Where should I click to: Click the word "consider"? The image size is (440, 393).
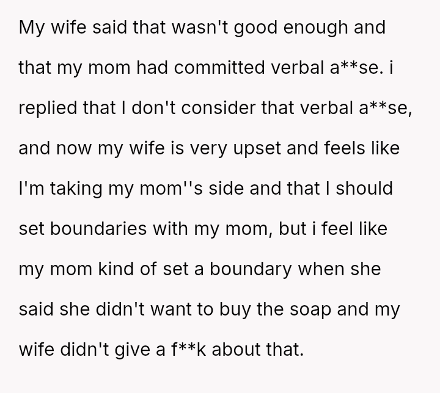(x=226, y=108)
